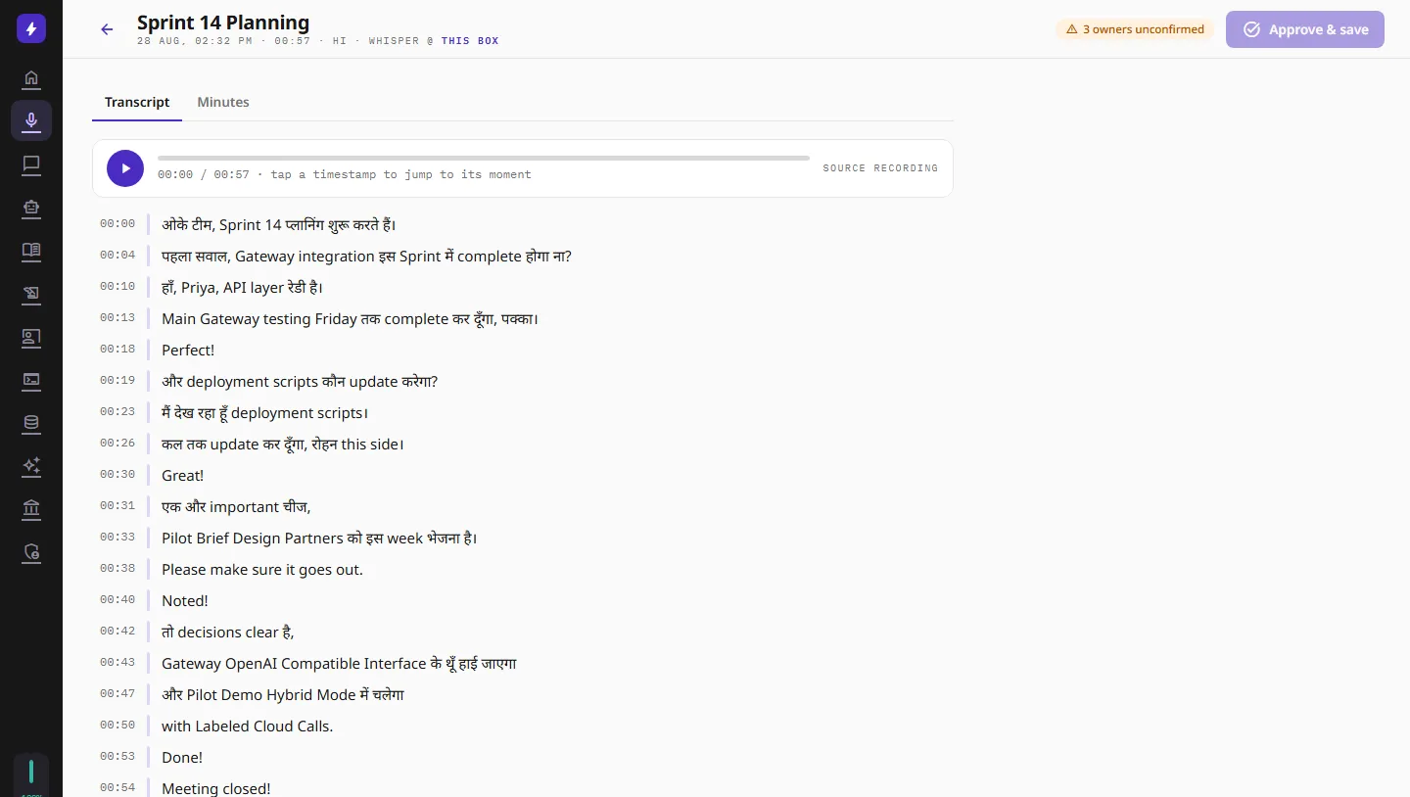This screenshot has width=1410, height=797.
Task: Click the line 'with Labeled Cloud Calls.'
Action: (x=248, y=726)
